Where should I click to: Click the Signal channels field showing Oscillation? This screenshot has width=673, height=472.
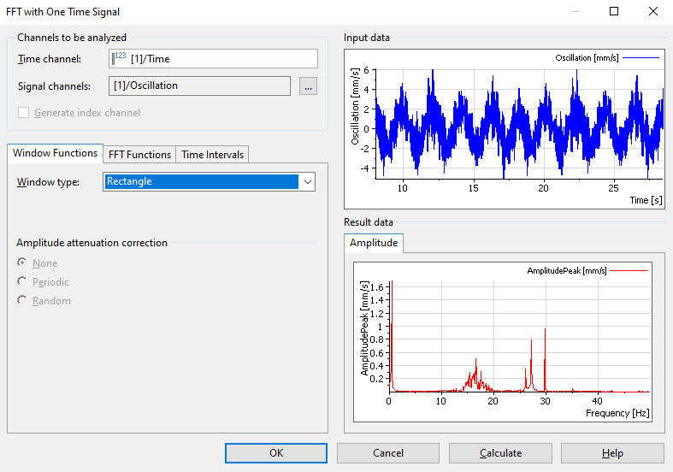click(200, 86)
